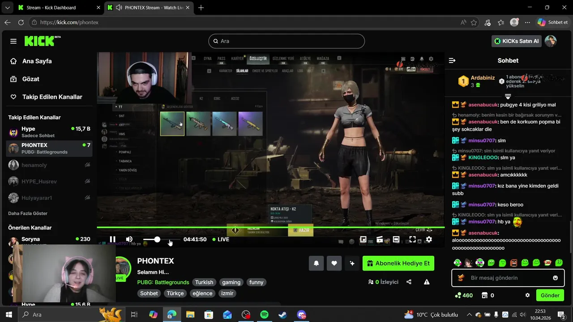
Task: Open the user profile avatar menu
Action: (x=551, y=41)
